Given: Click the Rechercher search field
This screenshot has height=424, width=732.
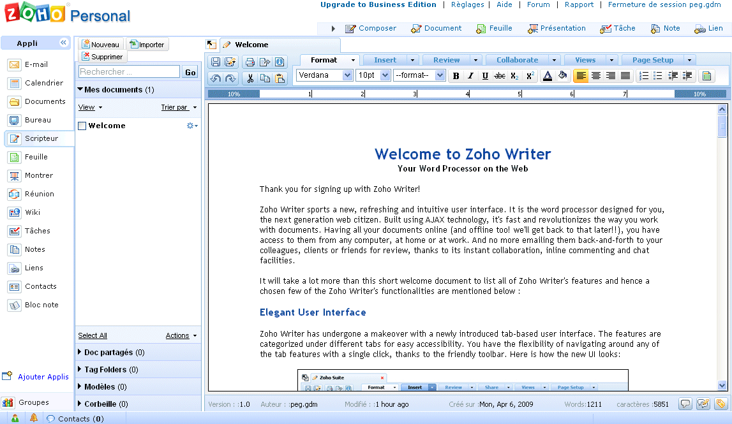Looking at the screenshot, I should pos(130,72).
